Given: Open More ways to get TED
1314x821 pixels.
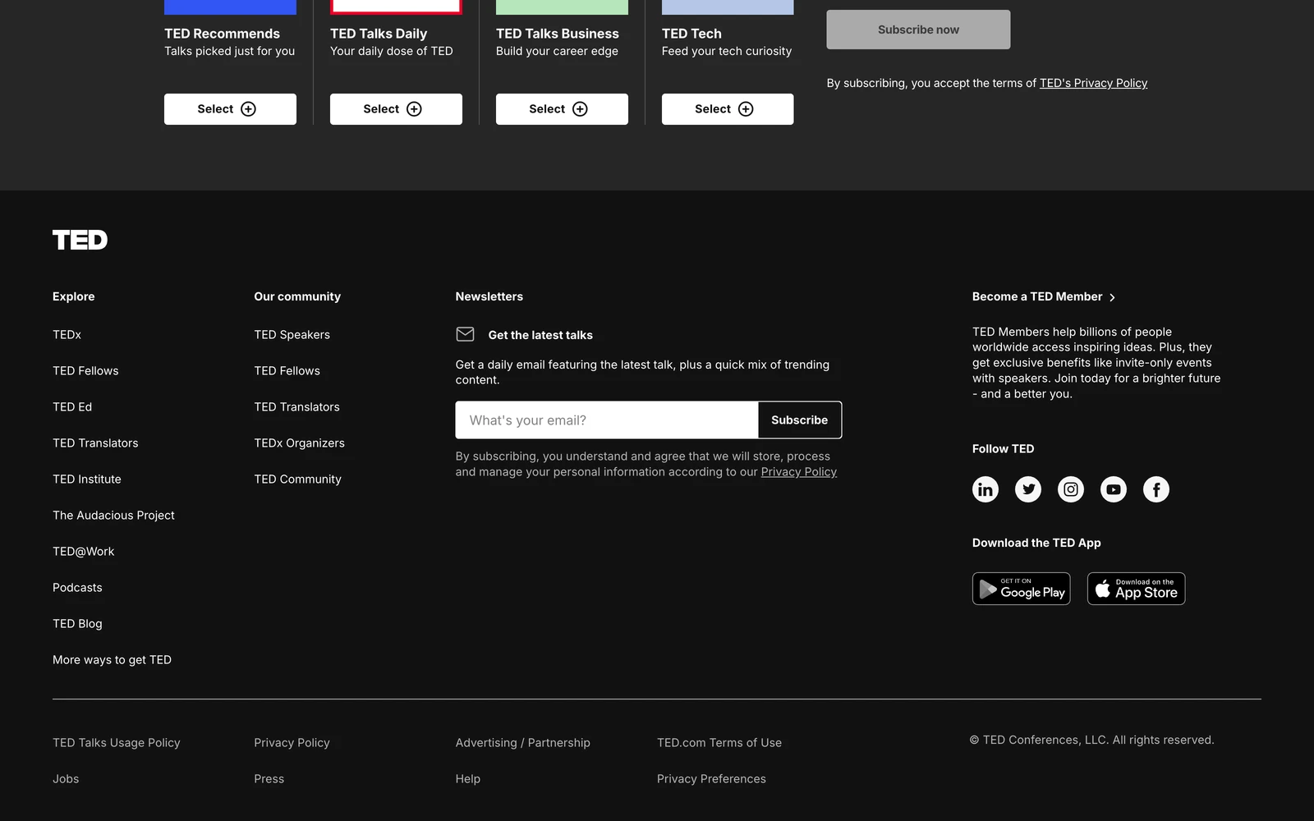Looking at the screenshot, I should coord(112,660).
